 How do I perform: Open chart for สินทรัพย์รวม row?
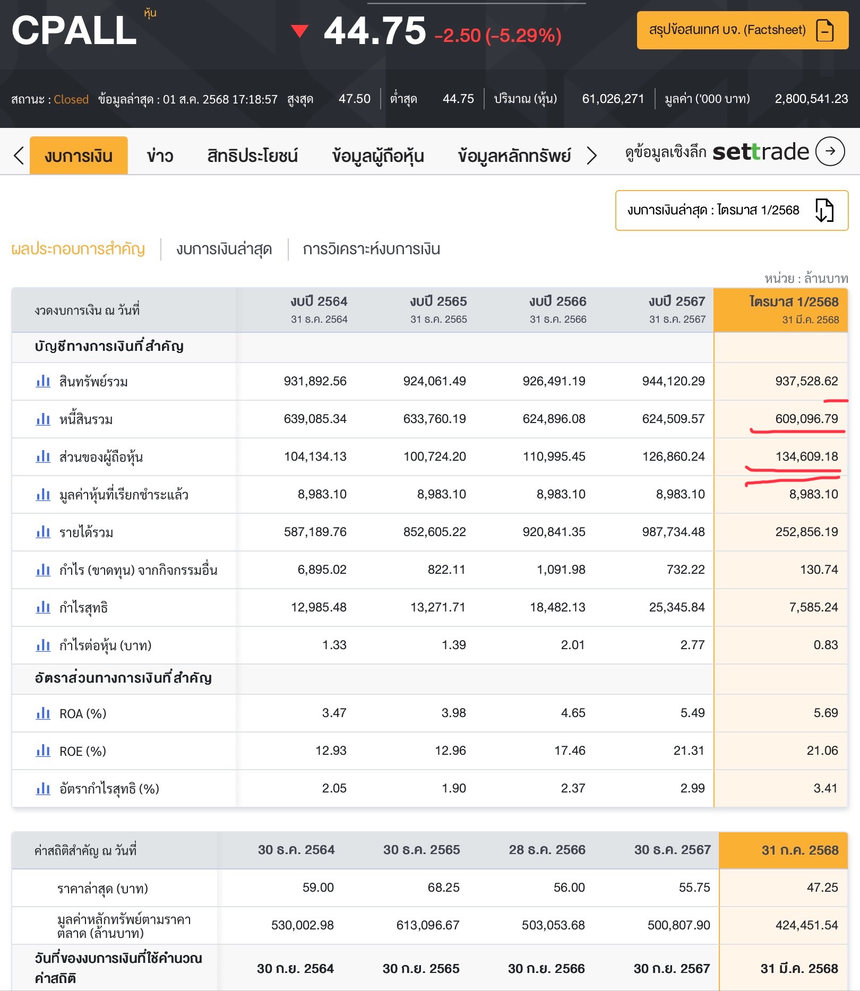click(x=43, y=381)
